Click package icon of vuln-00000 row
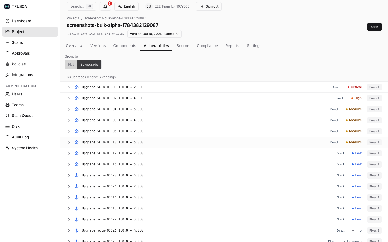Image resolution: width=388 pixels, height=242 pixels. [x=77, y=87]
